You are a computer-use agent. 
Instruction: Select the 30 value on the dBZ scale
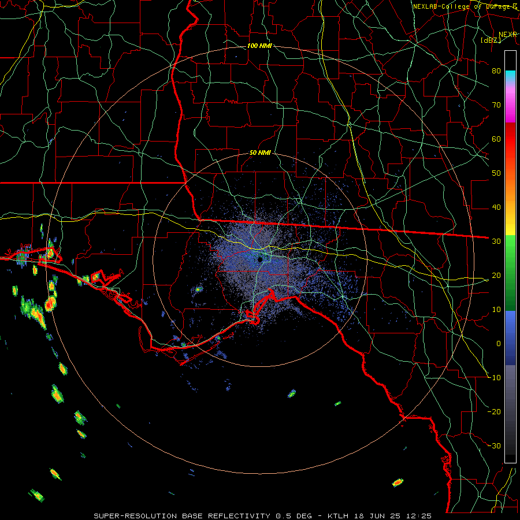coord(496,242)
